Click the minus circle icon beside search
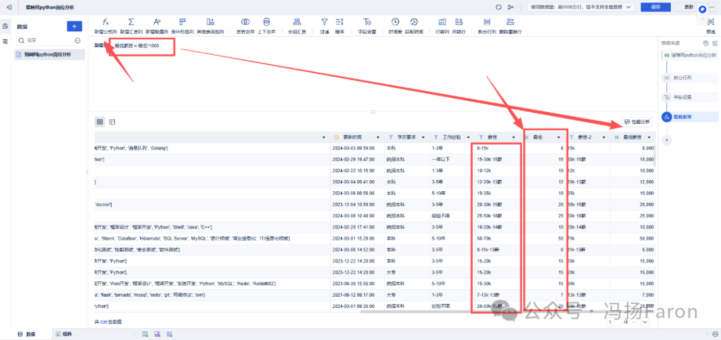The width and height of the screenshot is (721, 340). point(77,41)
